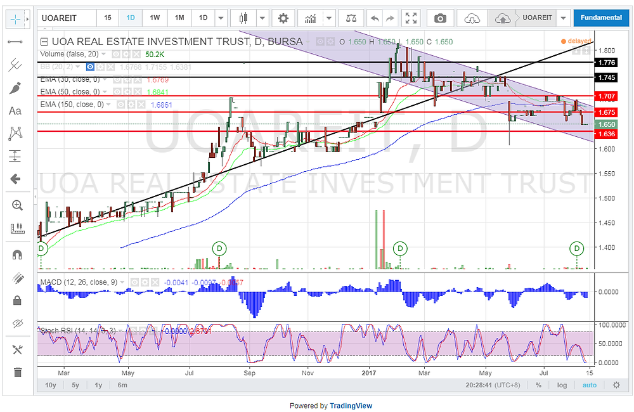
Task: Toggle visibility eye for EMA 150
Action: point(120,105)
